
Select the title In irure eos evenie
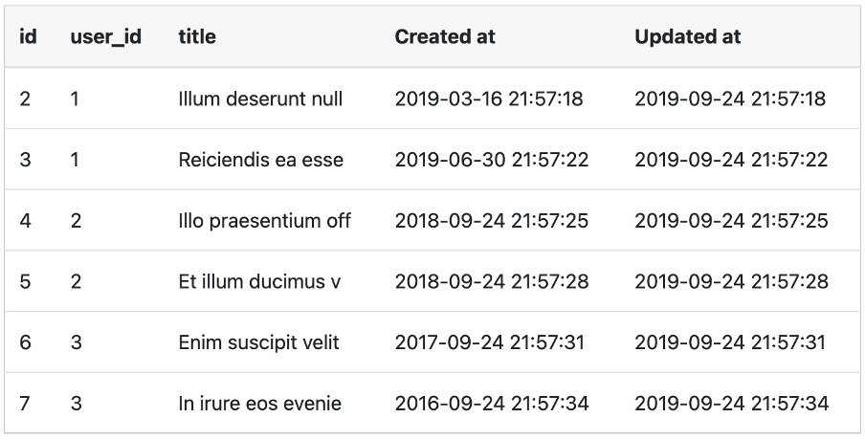coord(260,404)
